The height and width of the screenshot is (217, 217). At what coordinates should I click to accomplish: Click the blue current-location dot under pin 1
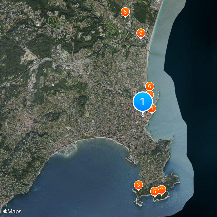coord(142,115)
